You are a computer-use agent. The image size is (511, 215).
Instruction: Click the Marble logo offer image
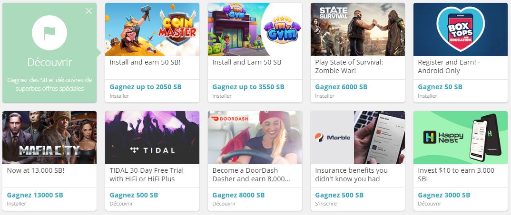[357, 138]
